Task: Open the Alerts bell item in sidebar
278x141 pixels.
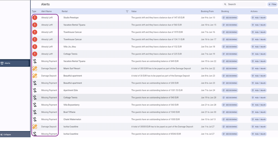Action: tap(14, 63)
